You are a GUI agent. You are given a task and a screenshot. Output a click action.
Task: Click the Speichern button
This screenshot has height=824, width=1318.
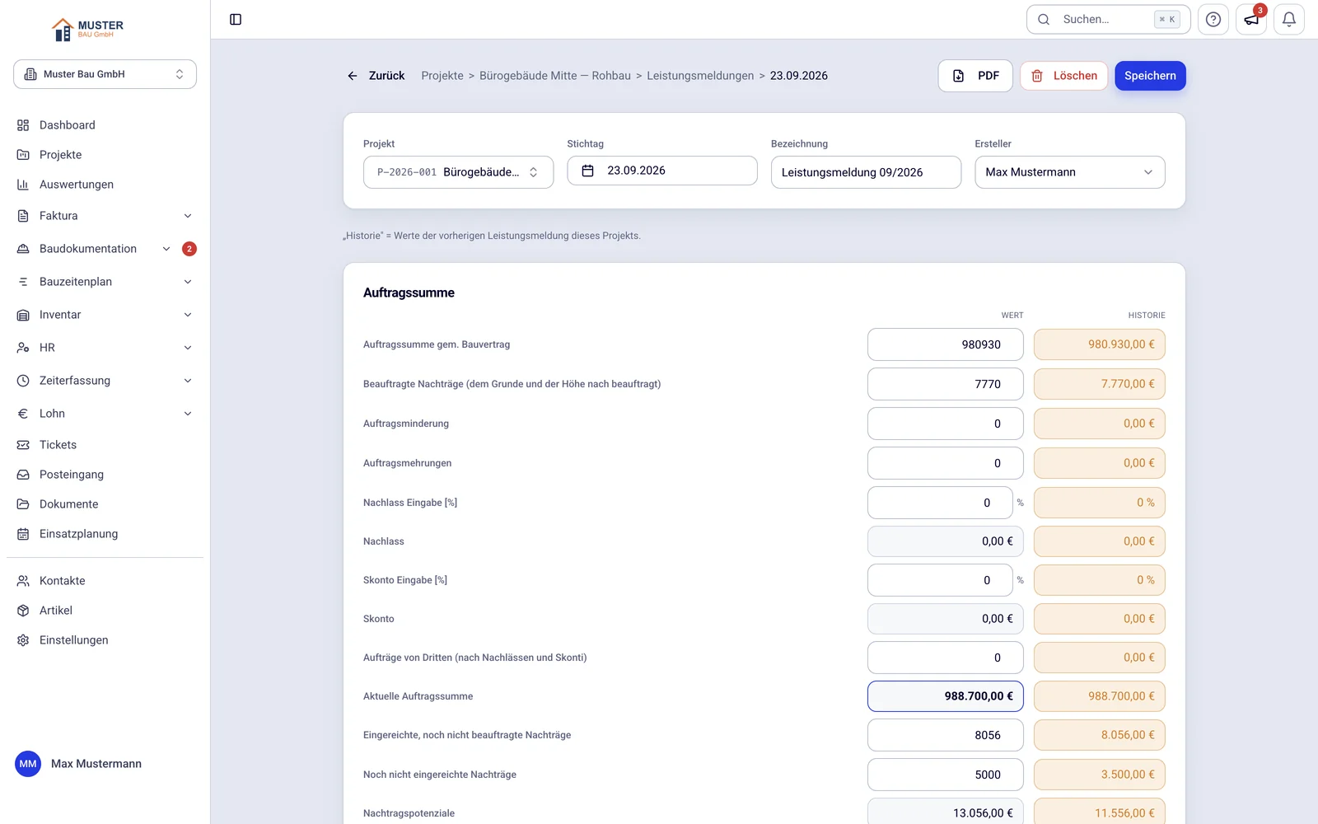tap(1150, 76)
